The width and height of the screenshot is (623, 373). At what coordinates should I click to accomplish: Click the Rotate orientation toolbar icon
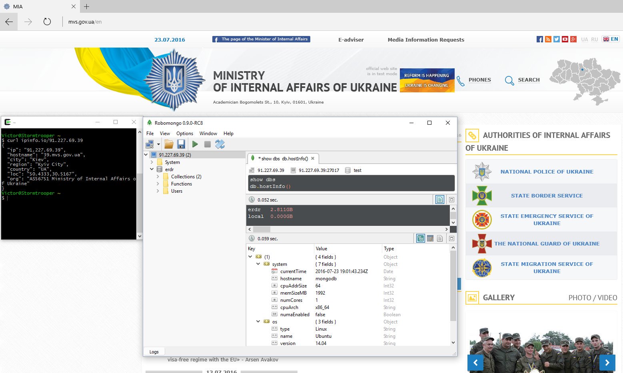point(220,144)
